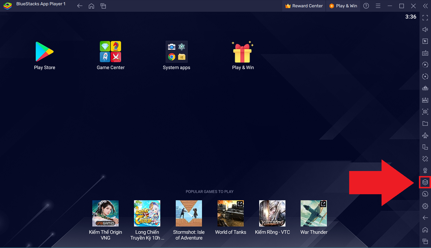
Task: Click the cursor lock icon in sidebar
Action: pyautogui.click(x=425, y=41)
